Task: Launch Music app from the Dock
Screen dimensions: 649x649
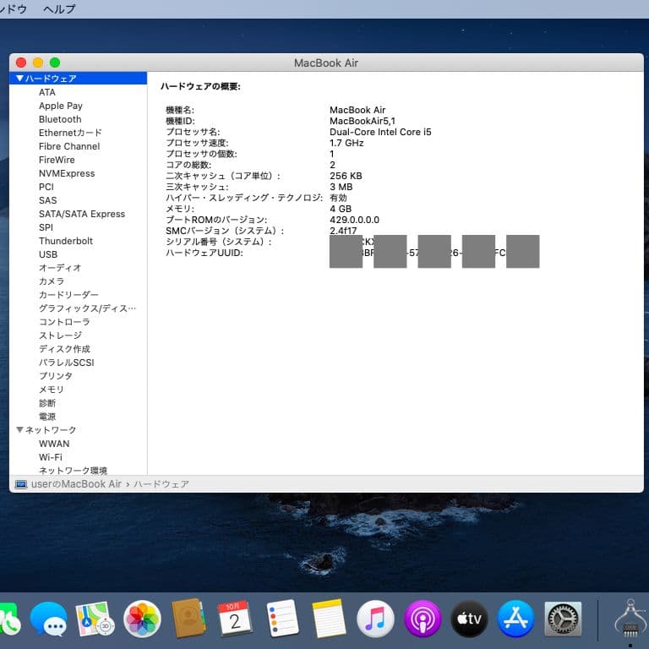Action: [375, 619]
